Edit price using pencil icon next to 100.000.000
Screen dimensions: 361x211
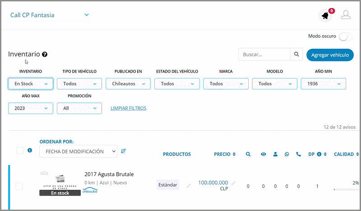233,183
